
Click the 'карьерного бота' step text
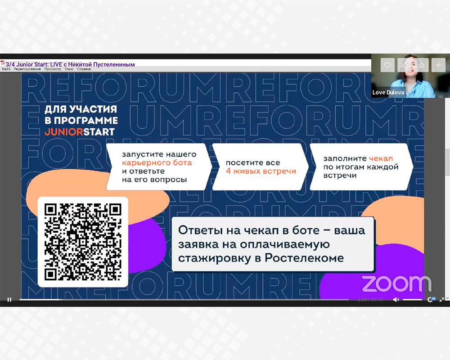coord(157,163)
